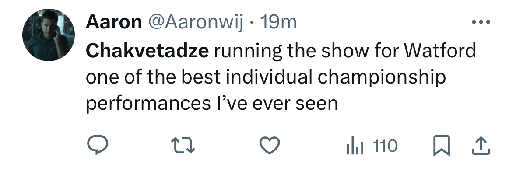Click the bold word Chakvetadze
Image resolution: width=516 pixels, height=174 pixels.
tap(147, 51)
